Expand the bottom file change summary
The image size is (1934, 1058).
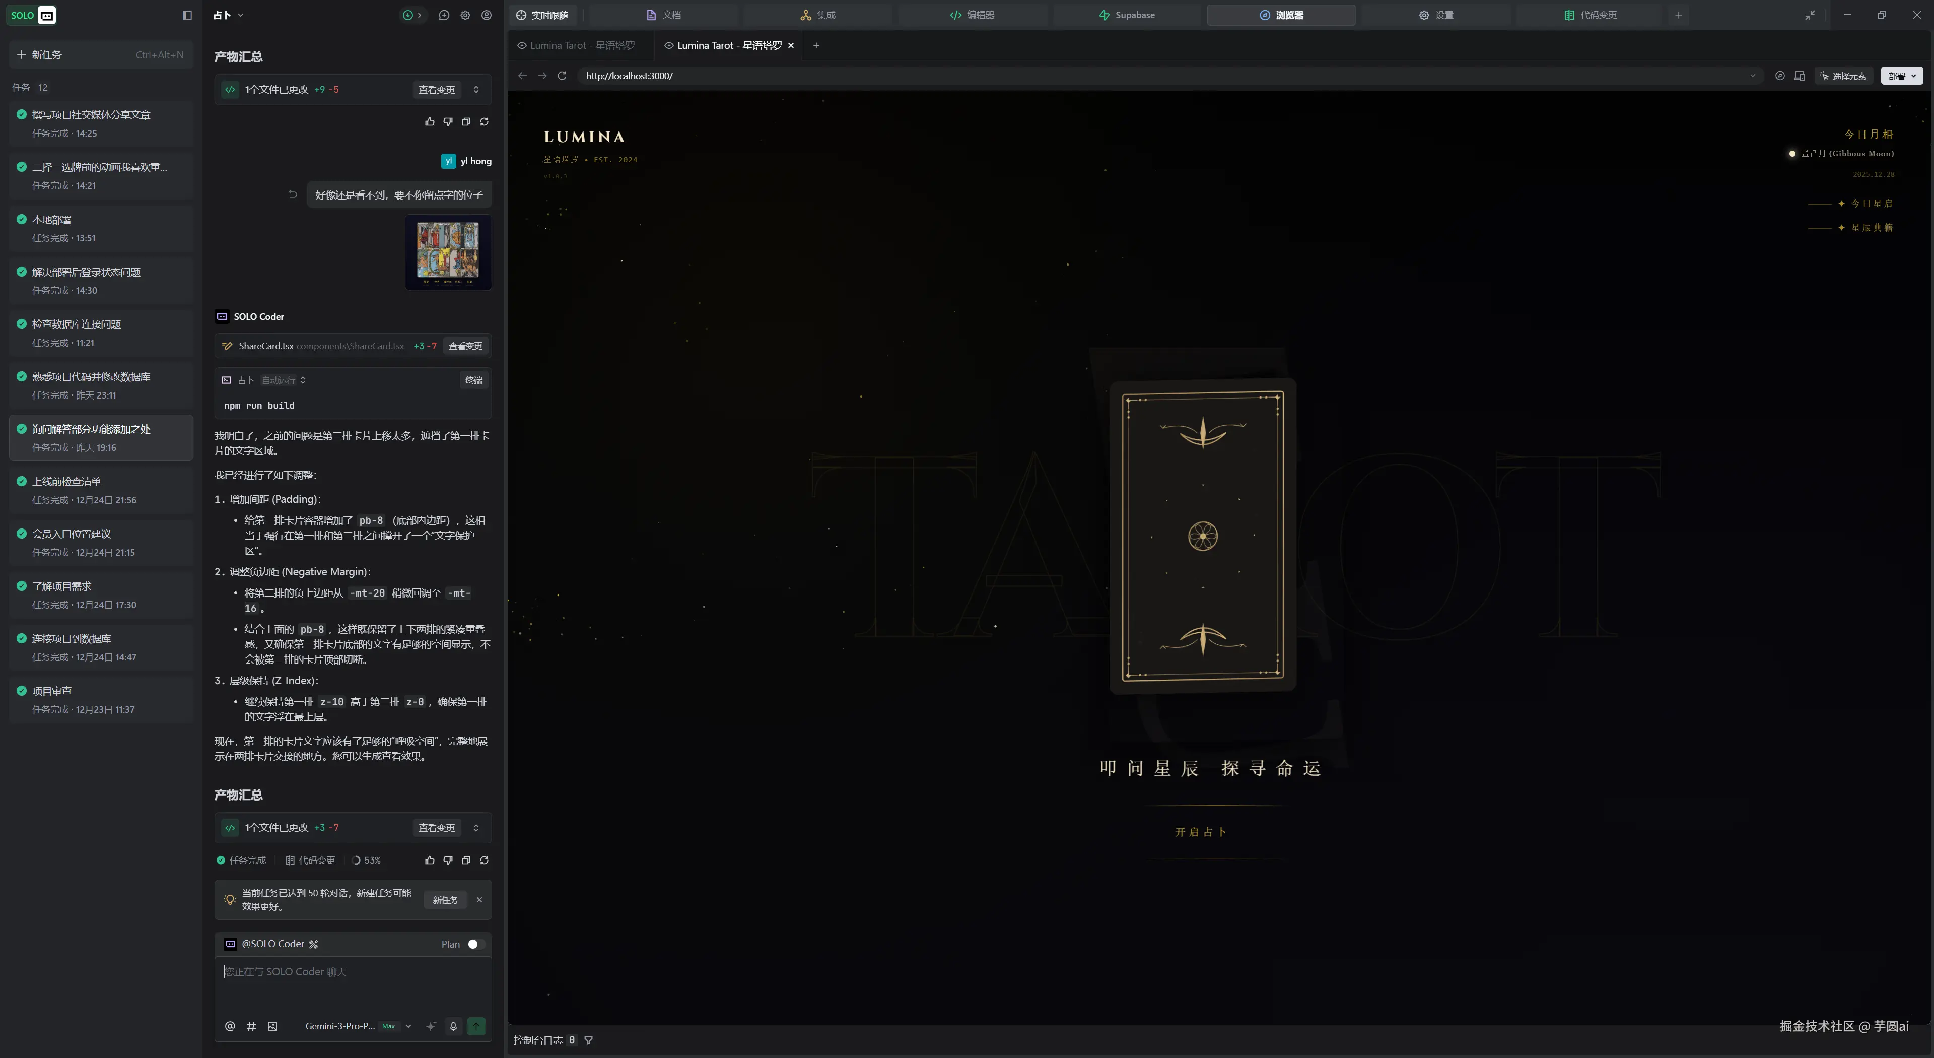point(476,828)
